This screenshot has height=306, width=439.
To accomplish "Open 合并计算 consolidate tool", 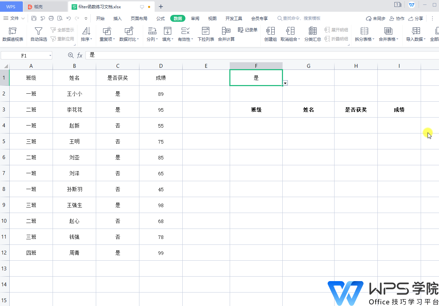I will point(226,35).
